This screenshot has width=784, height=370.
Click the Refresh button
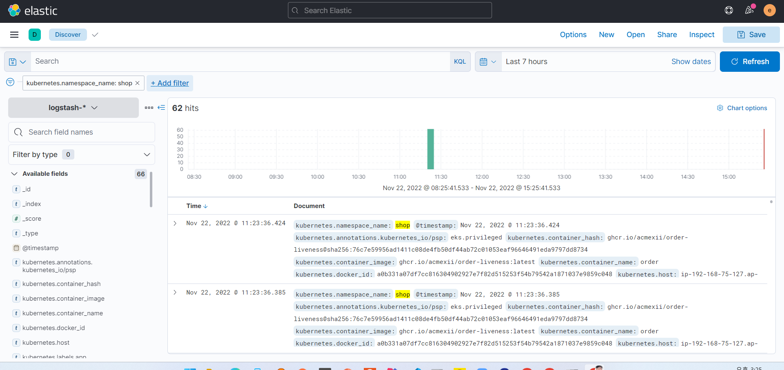[x=750, y=62]
